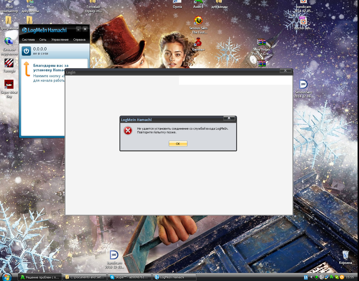This screenshot has height=281, width=359.
Task: Close the LogMeIn Hamachi error dialog
Action: click(229, 118)
